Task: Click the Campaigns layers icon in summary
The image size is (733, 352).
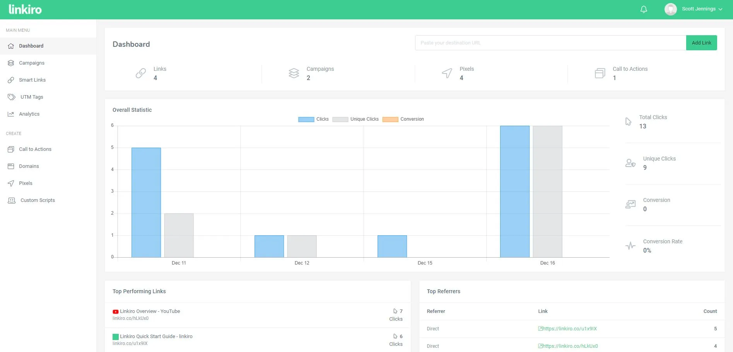Action: coord(294,73)
